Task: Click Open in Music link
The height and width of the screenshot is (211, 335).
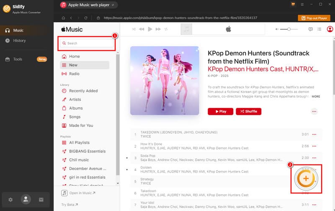Action: (x=78, y=193)
